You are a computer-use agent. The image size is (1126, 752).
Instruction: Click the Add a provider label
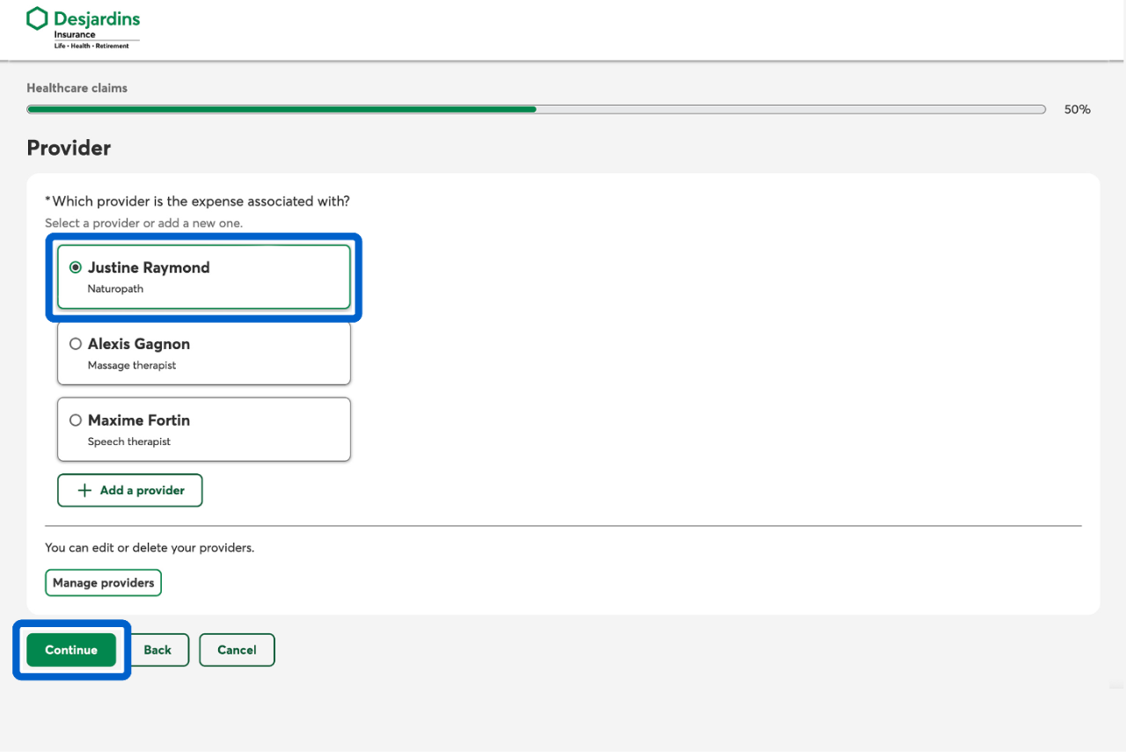click(142, 491)
